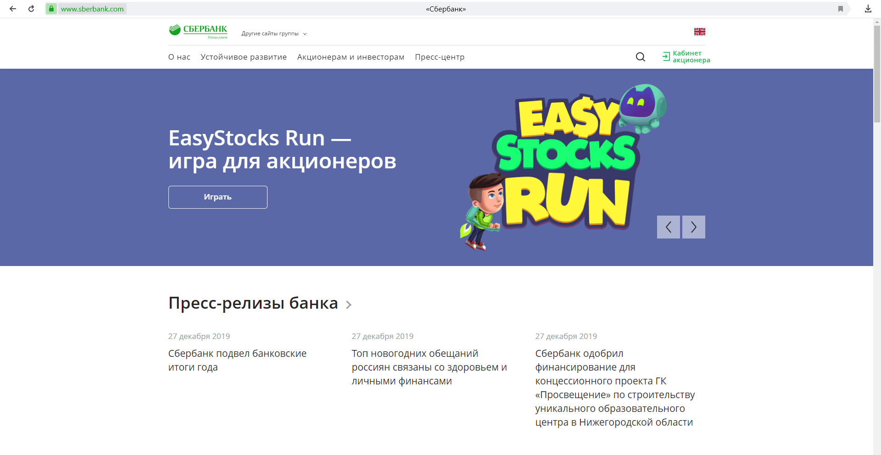Go to Пресс-центр section
881x455 pixels.
440,57
